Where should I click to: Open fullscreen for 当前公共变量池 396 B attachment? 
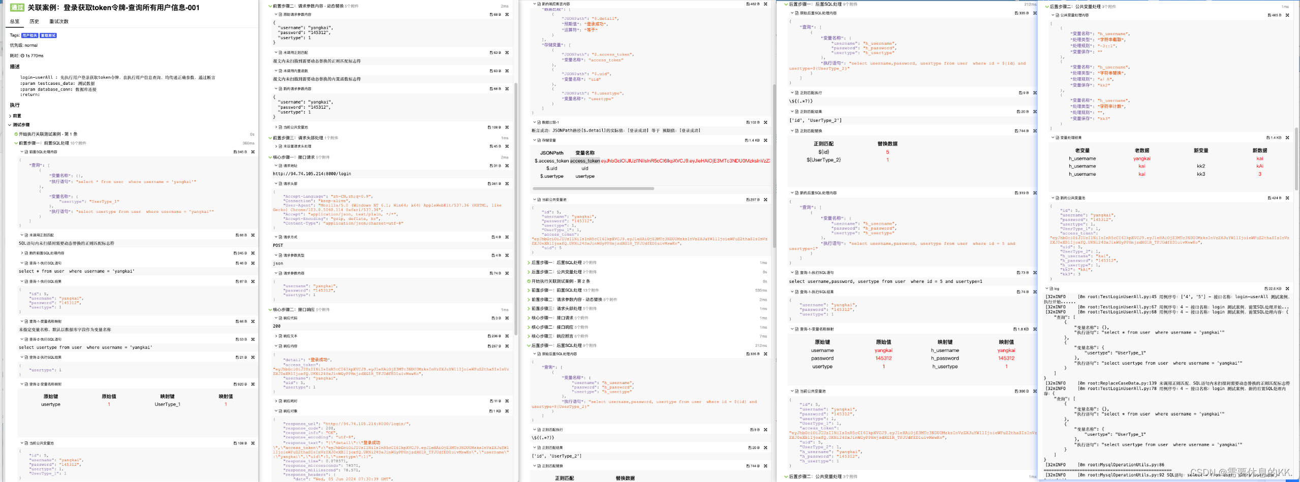point(1035,391)
